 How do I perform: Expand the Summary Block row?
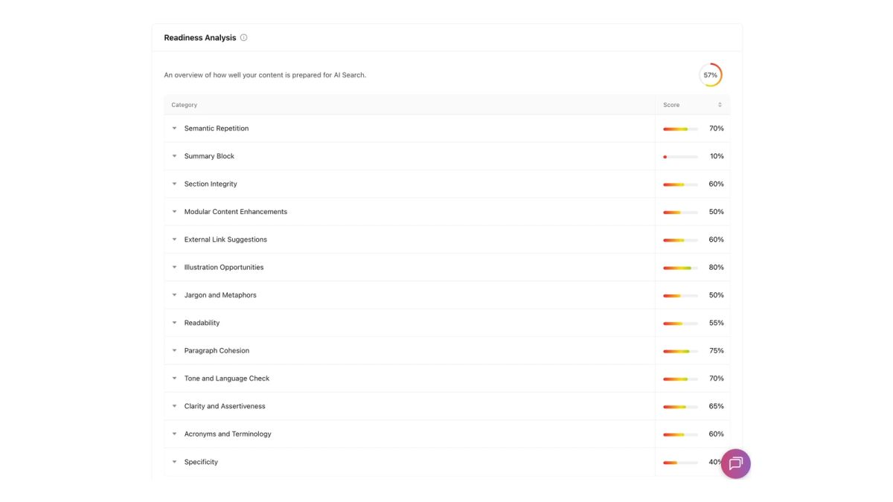point(175,156)
